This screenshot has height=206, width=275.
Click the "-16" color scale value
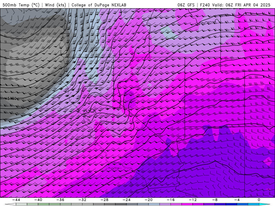170,200
